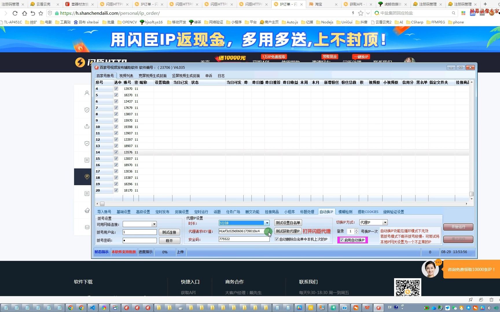Click the customer service avatar bubble
Image resolution: width=500 pixels, height=312 pixels.
coord(430,269)
